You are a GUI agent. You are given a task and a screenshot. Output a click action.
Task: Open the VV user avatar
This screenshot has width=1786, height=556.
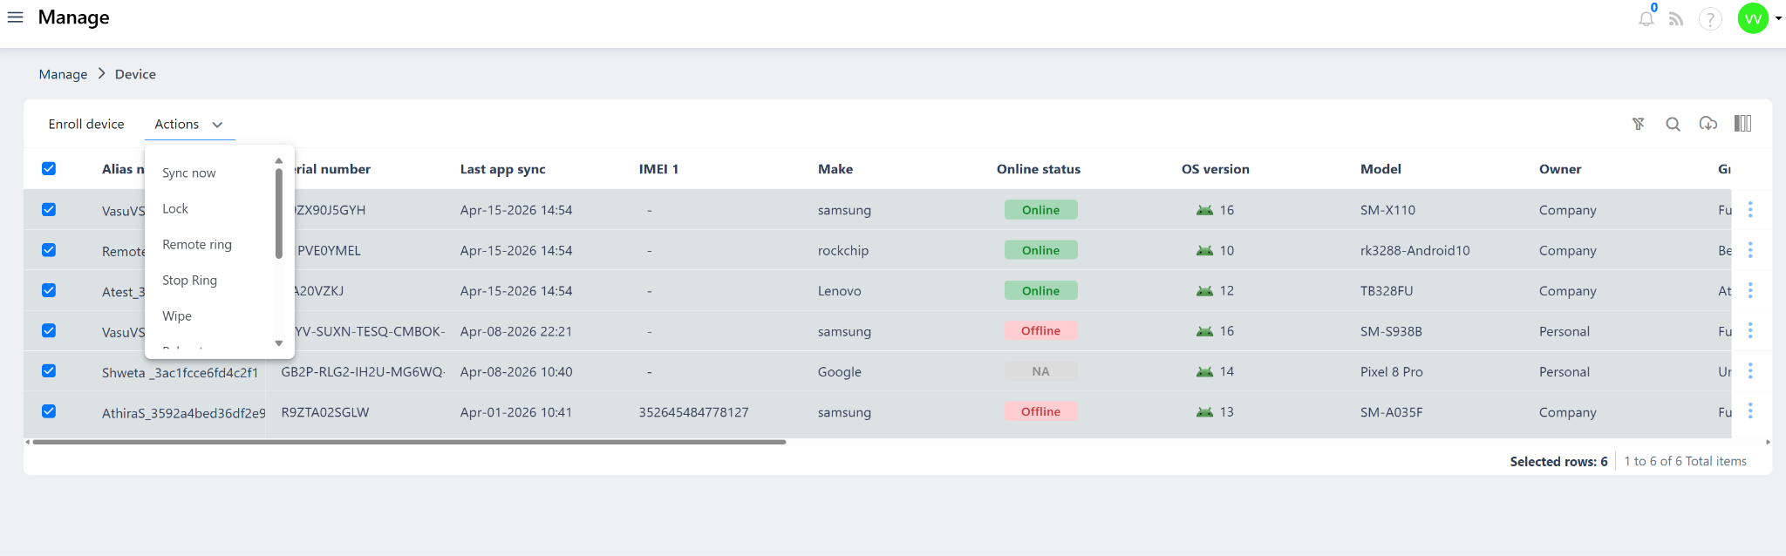tap(1753, 18)
